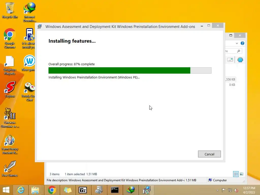Select the Souptoys Playsets desktop icon
Screen dimensions: 260x195
point(10,65)
